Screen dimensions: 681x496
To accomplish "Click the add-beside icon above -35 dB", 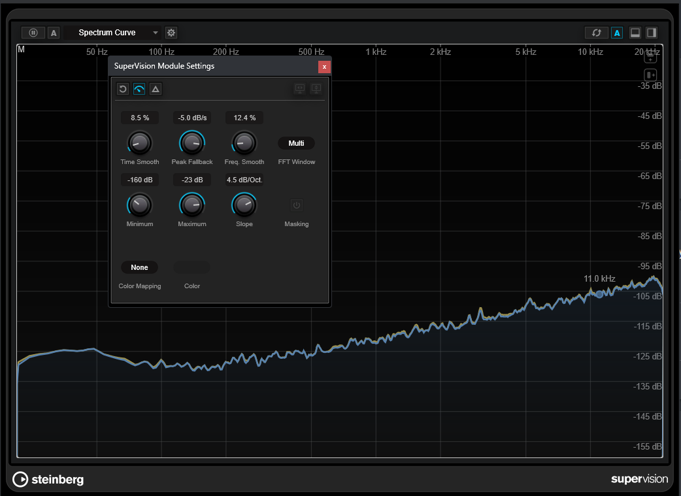I will point(650,74).
